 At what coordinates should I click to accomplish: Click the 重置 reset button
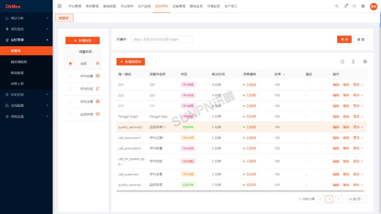(361, 39)
